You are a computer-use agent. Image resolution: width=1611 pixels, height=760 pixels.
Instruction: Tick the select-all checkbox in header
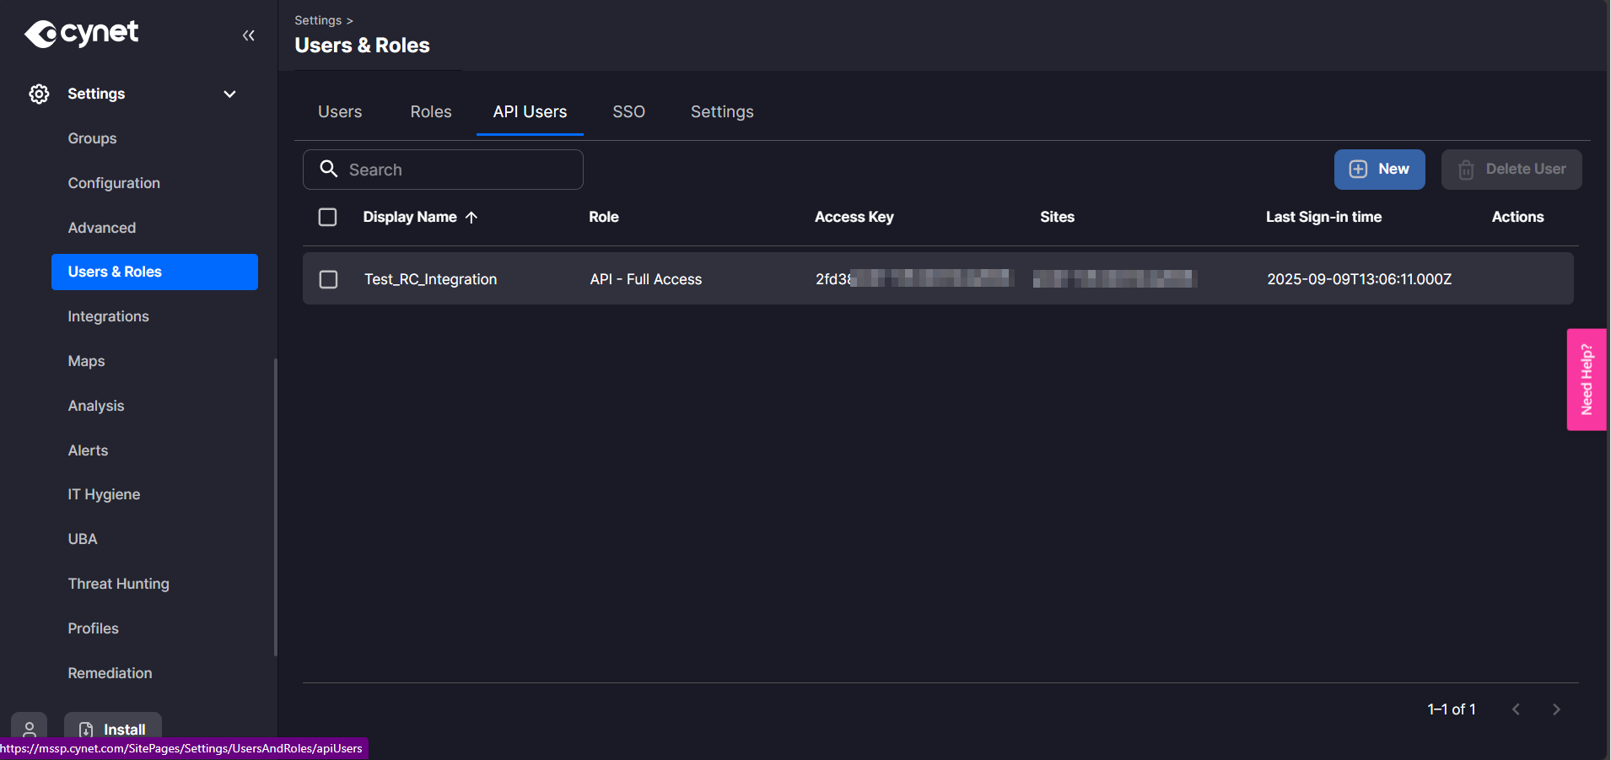[x=327, y=217]
